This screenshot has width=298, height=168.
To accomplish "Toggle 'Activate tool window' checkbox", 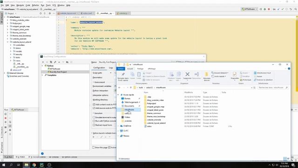I will [109, 147].
